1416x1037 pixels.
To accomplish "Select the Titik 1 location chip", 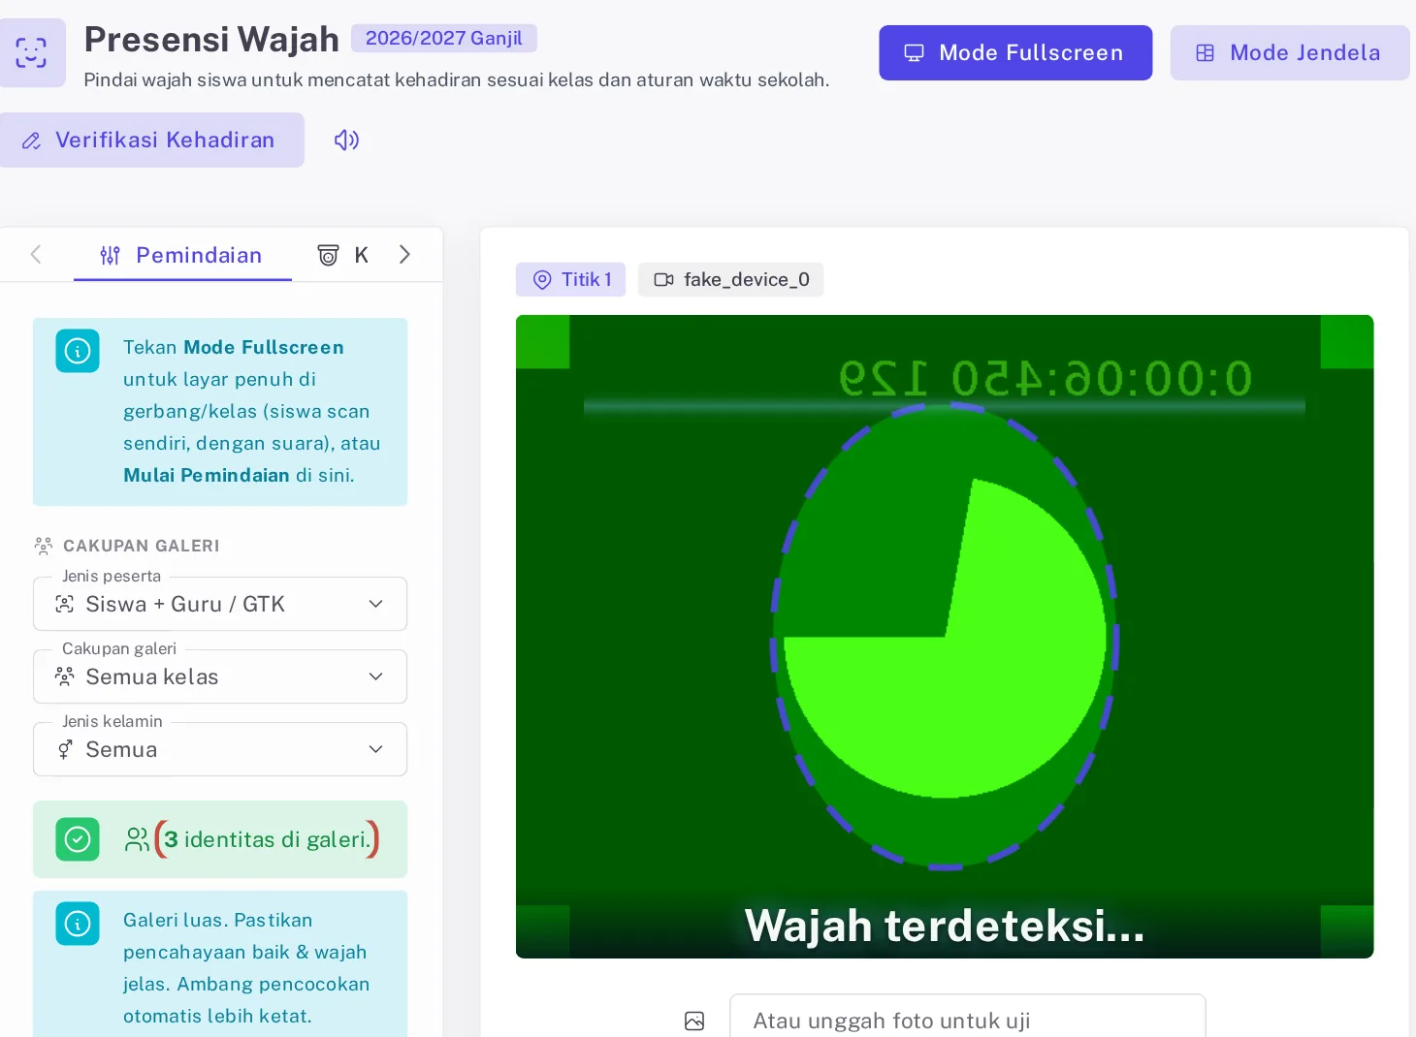I will (571, 279).
